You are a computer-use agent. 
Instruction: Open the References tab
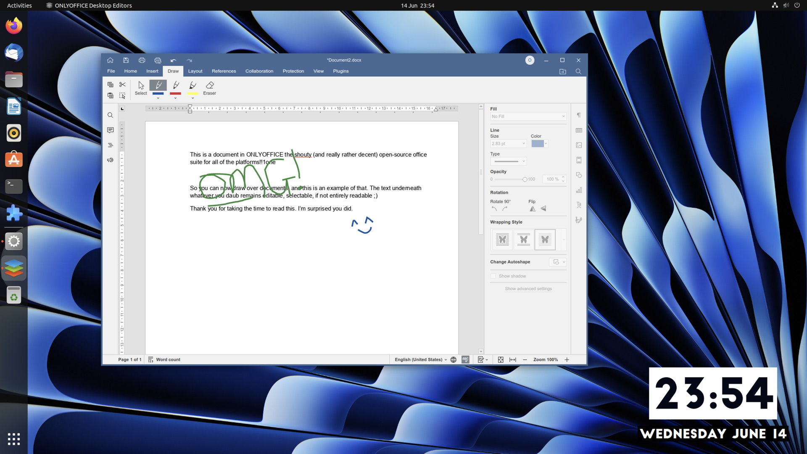[224, 71]
